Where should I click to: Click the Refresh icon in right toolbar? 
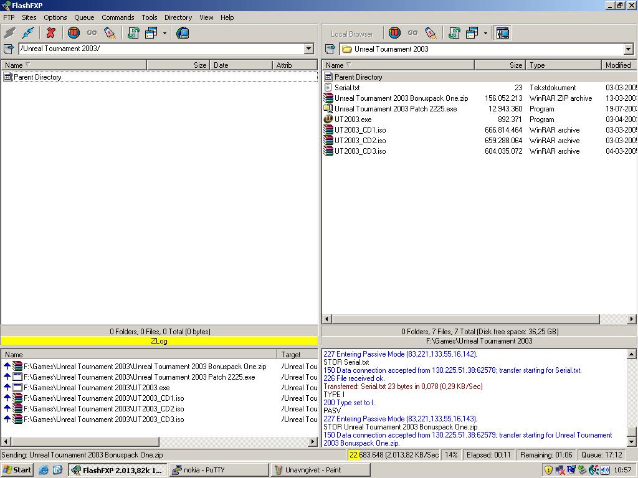coord(454,33)
